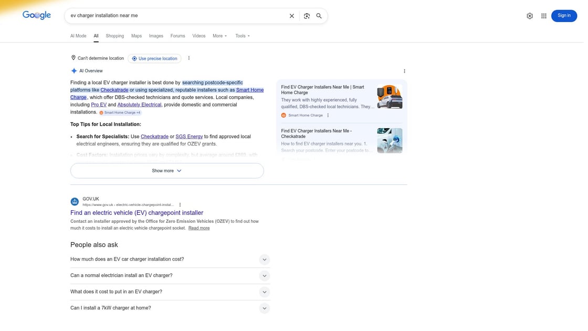Open the Tools dropdown
This screenshot has height=331, width=588.
pos(242,36)
